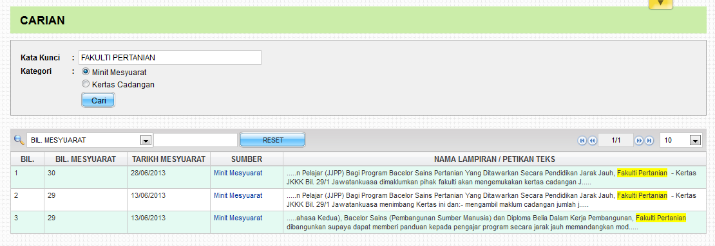Click the magnifier search icon
This screenshot has height=246, width=715.
pos(19,140)
